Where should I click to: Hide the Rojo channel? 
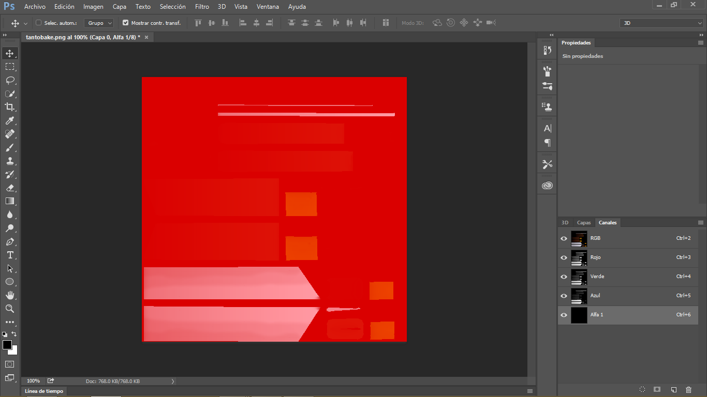pos(564,258)
